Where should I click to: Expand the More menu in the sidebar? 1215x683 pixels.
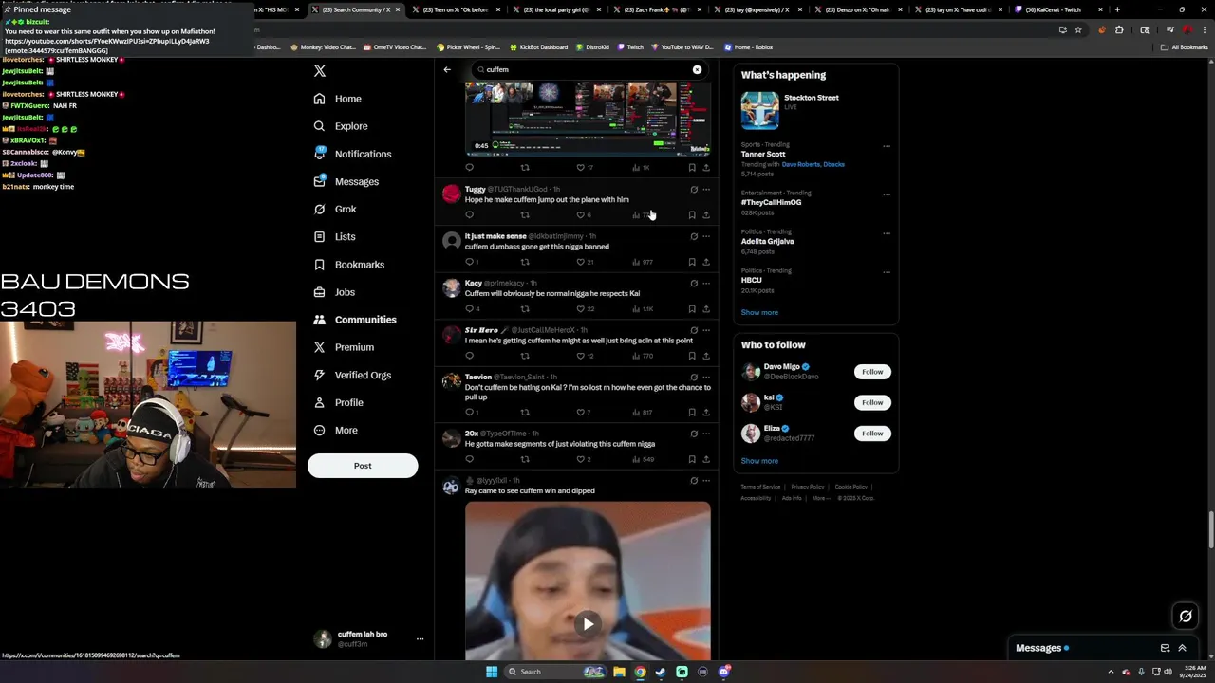pos(336,430)
